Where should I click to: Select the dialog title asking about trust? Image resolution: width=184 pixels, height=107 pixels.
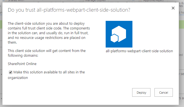69,10
